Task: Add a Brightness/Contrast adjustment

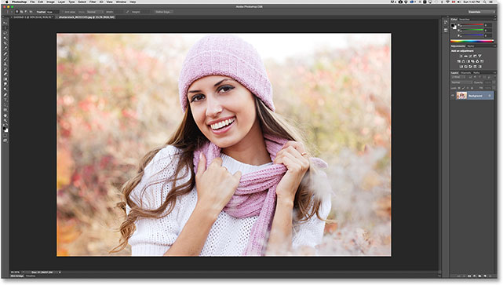Action: pos(461,57)
